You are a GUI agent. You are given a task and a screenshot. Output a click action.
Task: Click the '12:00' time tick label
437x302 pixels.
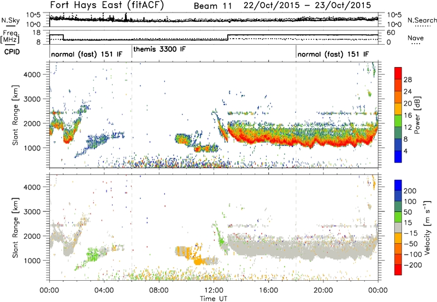tap(214, 291)
